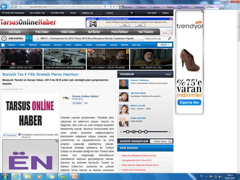
Task: Open the Windows Live Messenger taskbar icon
Action: (x=63, y=177)
